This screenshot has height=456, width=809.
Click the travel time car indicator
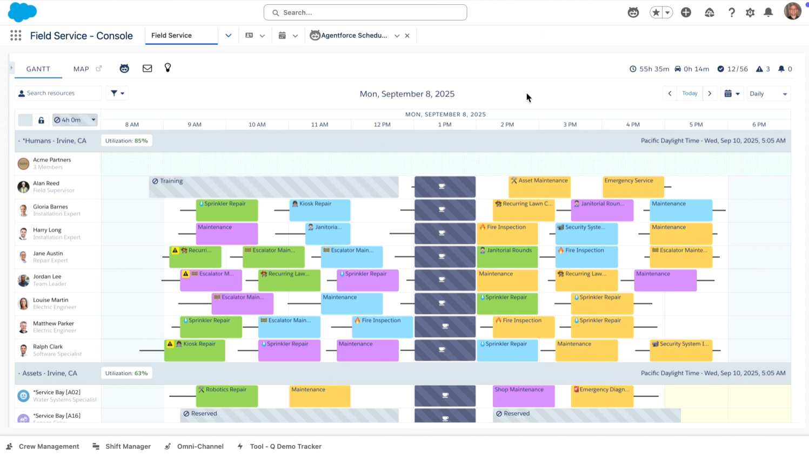click(692, 69)
